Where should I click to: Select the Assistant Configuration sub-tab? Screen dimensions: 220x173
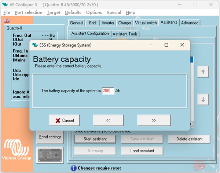coord(90,33)
